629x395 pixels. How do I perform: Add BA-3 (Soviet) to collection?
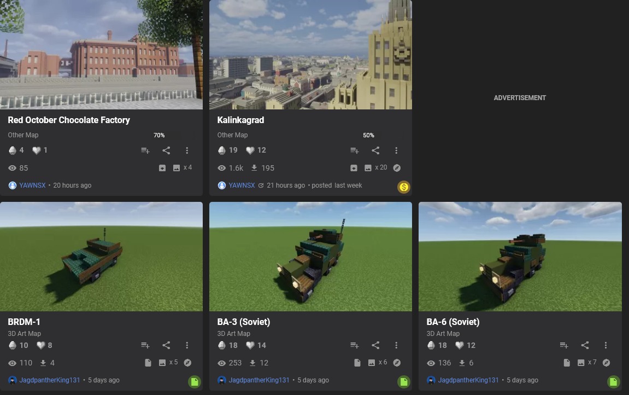(x=355, y=345)
